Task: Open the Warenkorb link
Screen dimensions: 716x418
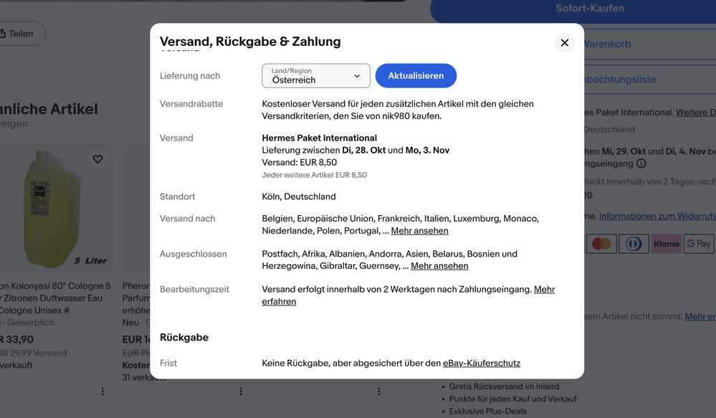Action: tap(607, 44)
